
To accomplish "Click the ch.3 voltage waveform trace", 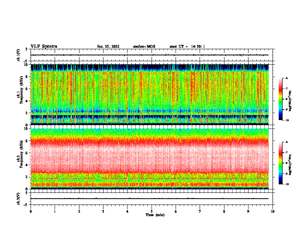I will tap(150, 199).
